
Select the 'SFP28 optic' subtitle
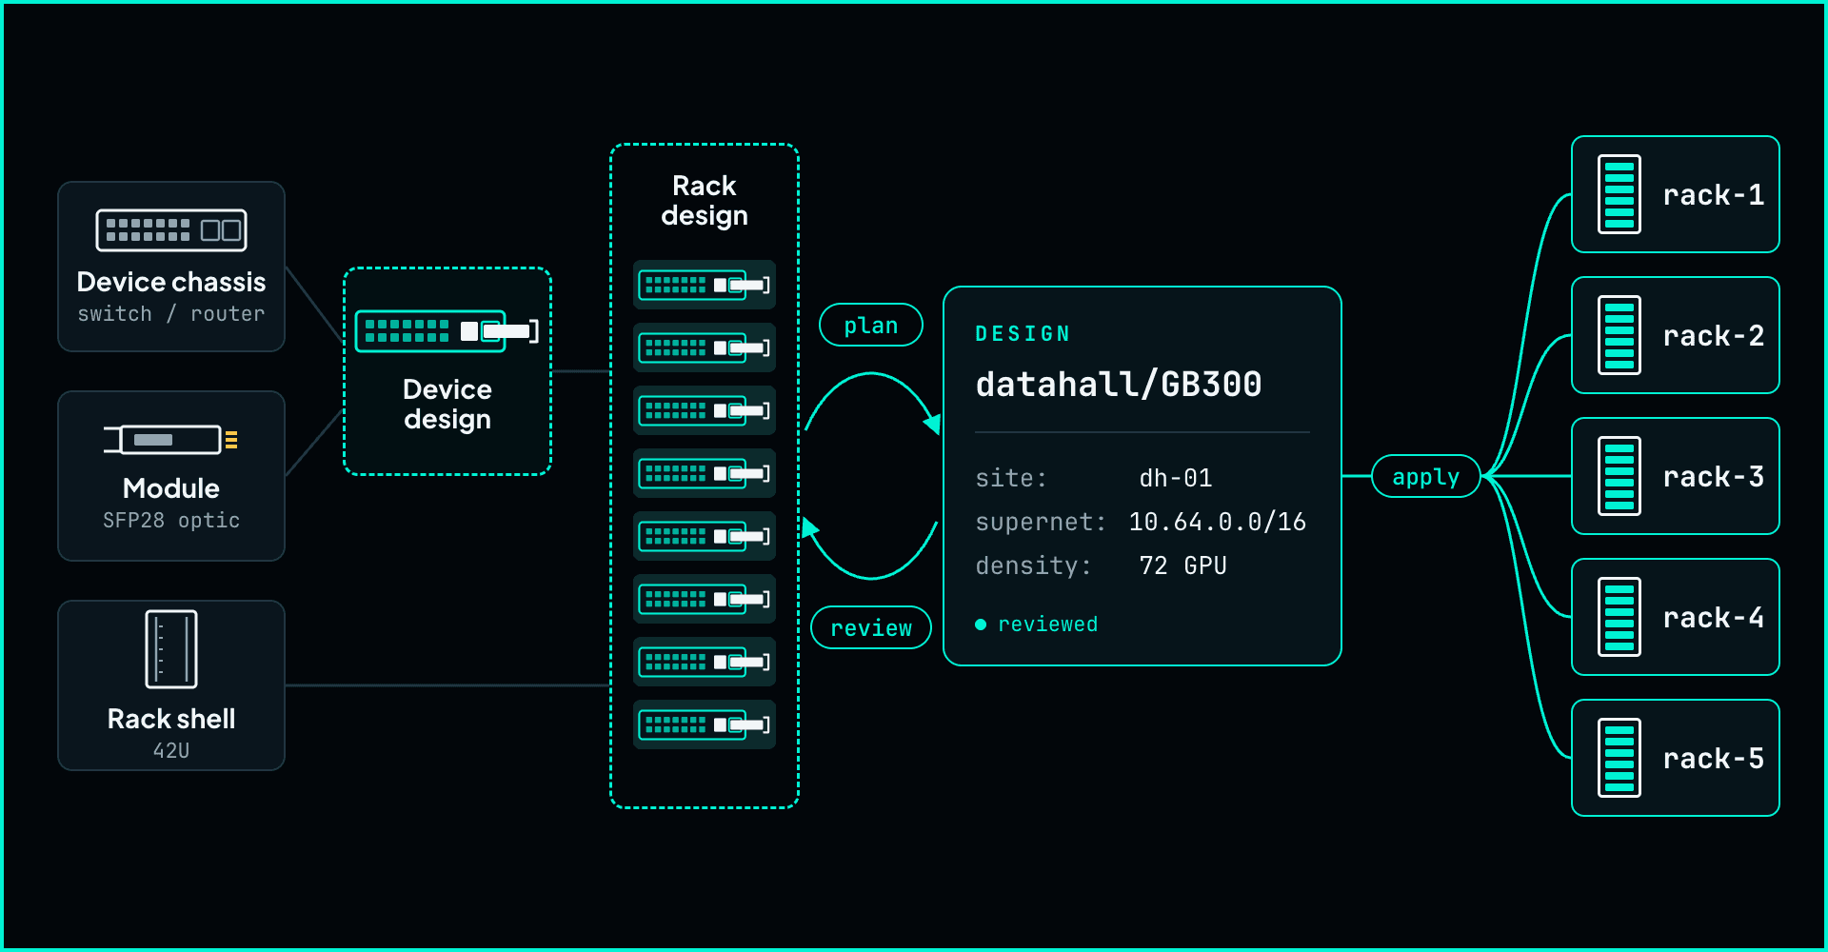171,520
